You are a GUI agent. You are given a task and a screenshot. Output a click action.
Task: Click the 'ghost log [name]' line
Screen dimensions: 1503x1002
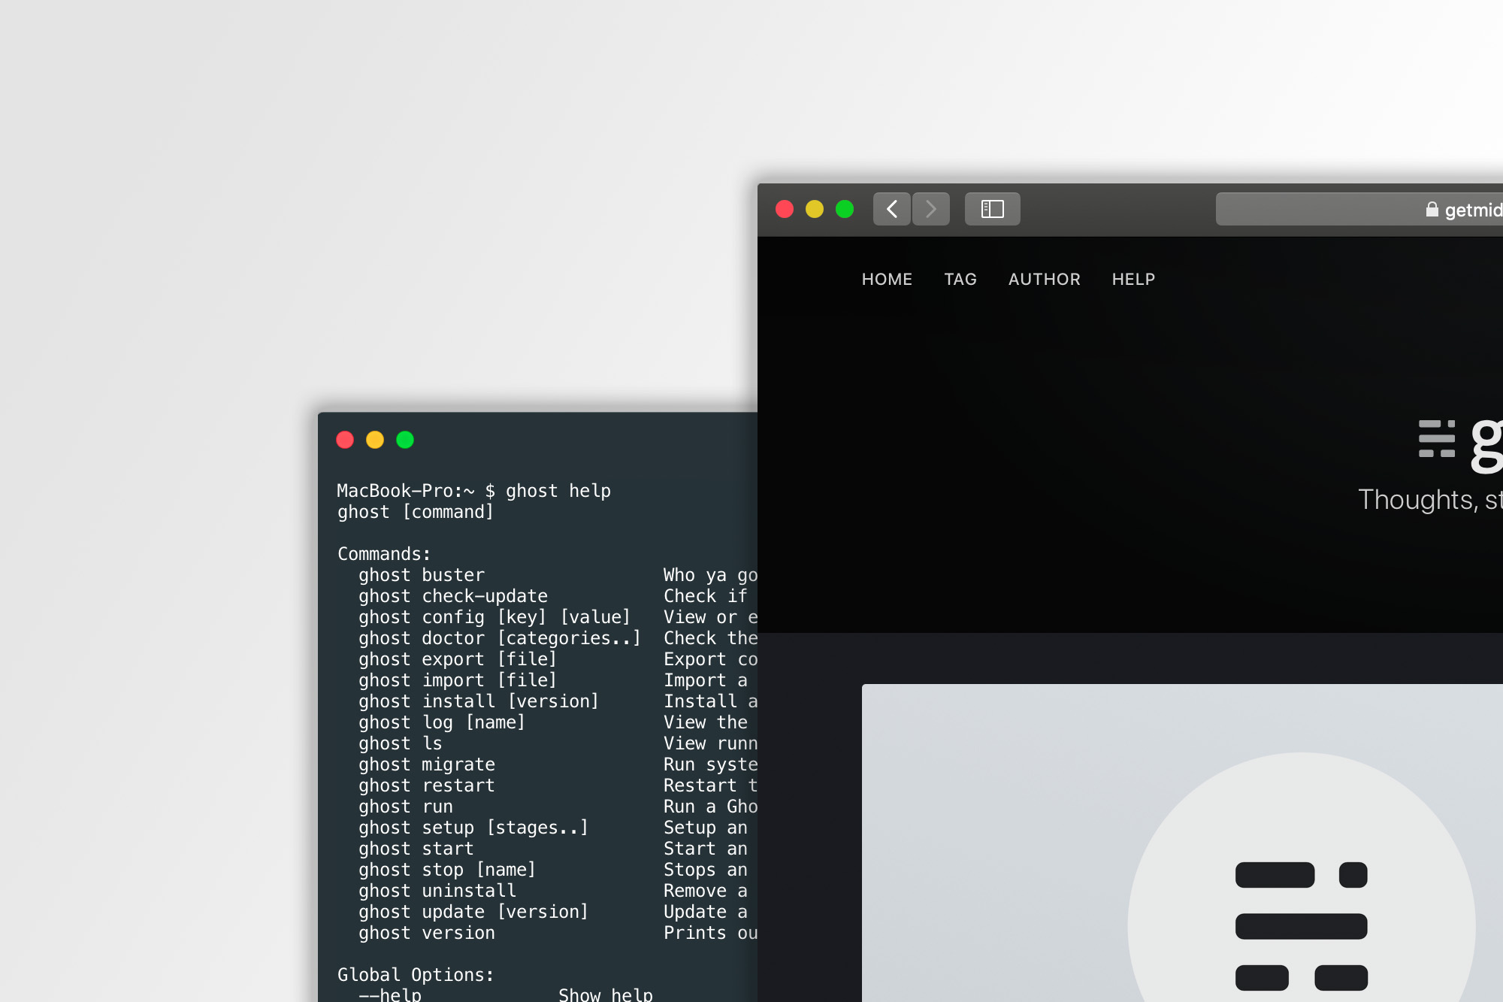[x=442, y=722]
